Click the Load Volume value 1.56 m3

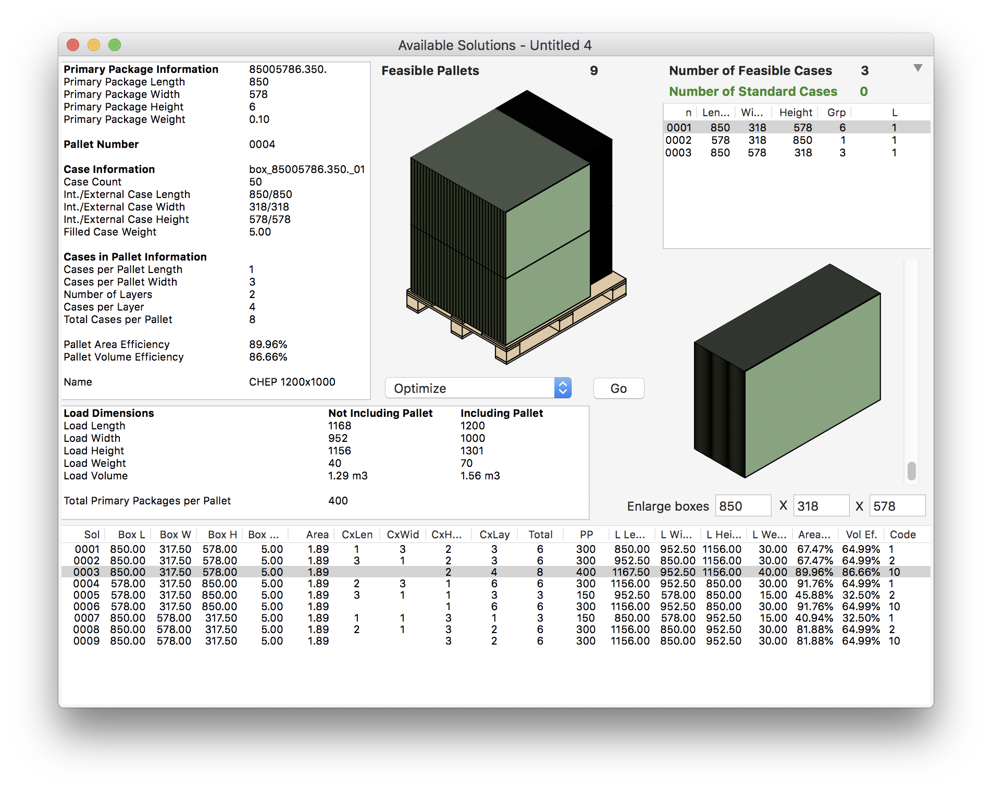tap(480, 476)
